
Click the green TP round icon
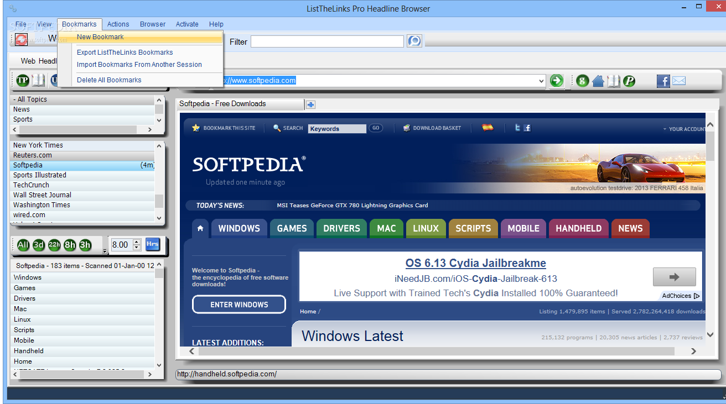pyautogui.click(x=22, y=81)
